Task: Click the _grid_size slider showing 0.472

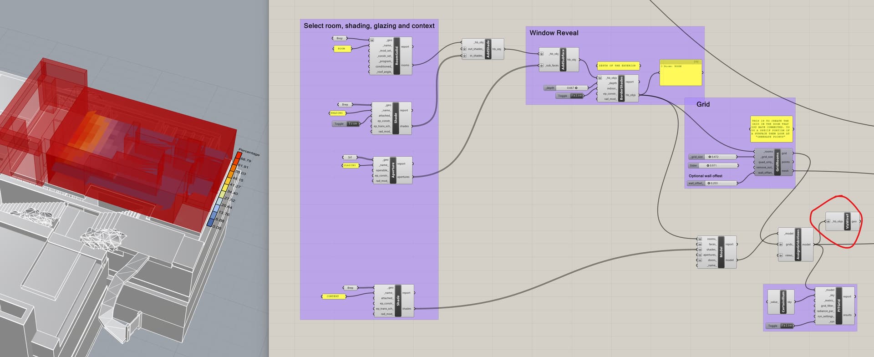Action: tap(713, 157)
